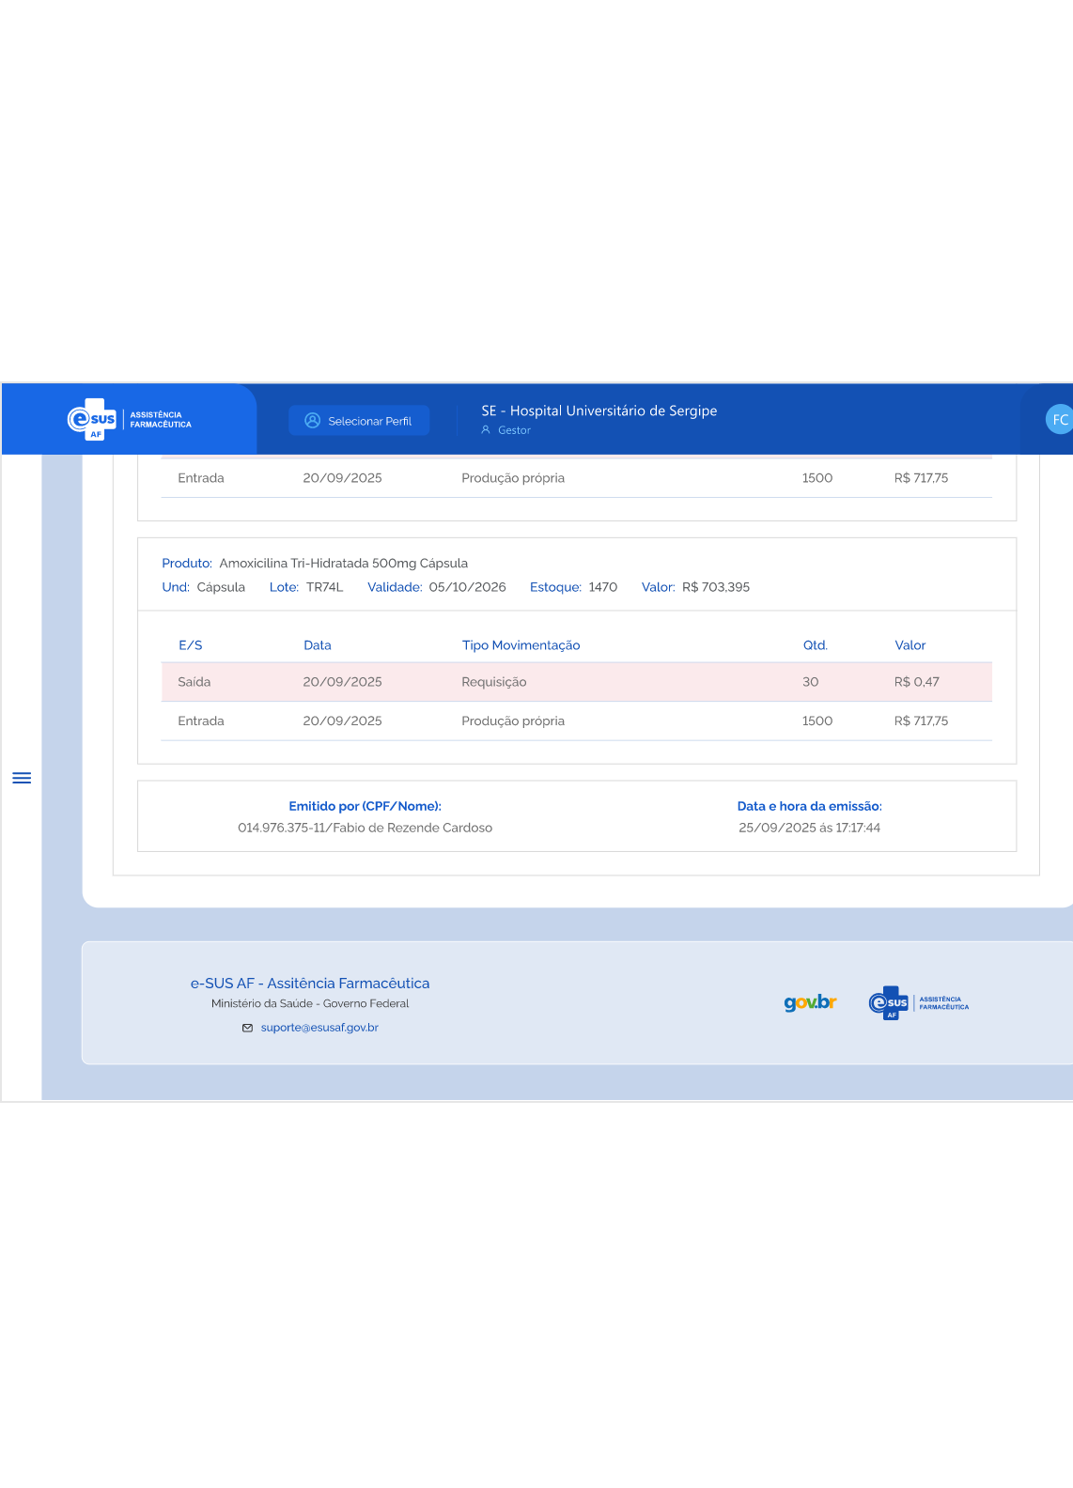Screen dimensions: 1073x1488
Task: Open the gov.br logo in footer
Action: coord(810,1002)
